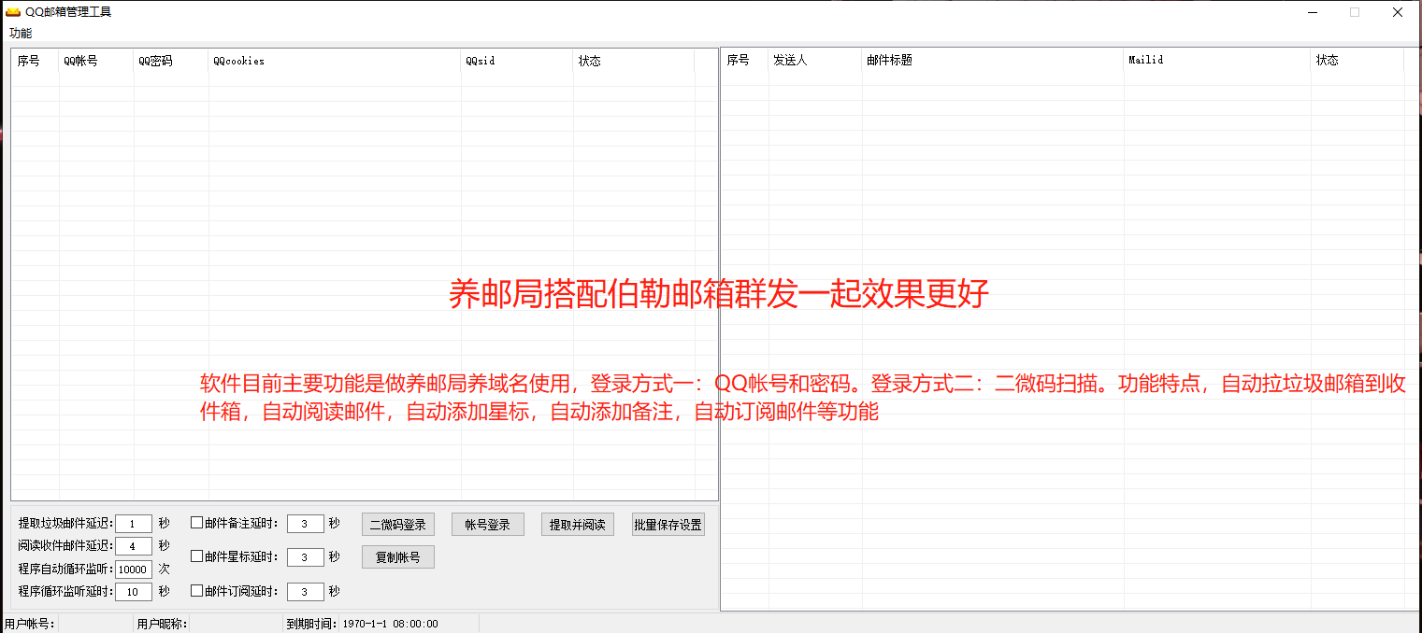Click 批量保存设置 to save settings
The height and width of the screenshot is (633, 1422).
(x=668, y=525)
